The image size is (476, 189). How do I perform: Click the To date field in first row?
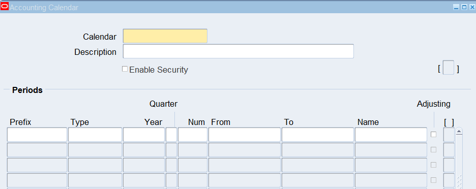tap(318, 135)
